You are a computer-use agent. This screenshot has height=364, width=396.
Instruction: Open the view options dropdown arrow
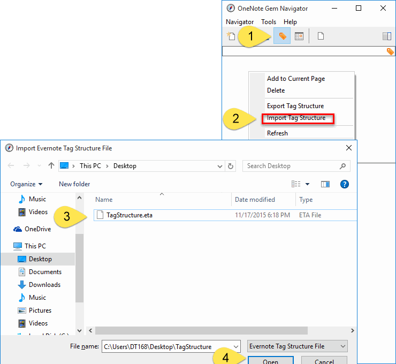[307, 184]
